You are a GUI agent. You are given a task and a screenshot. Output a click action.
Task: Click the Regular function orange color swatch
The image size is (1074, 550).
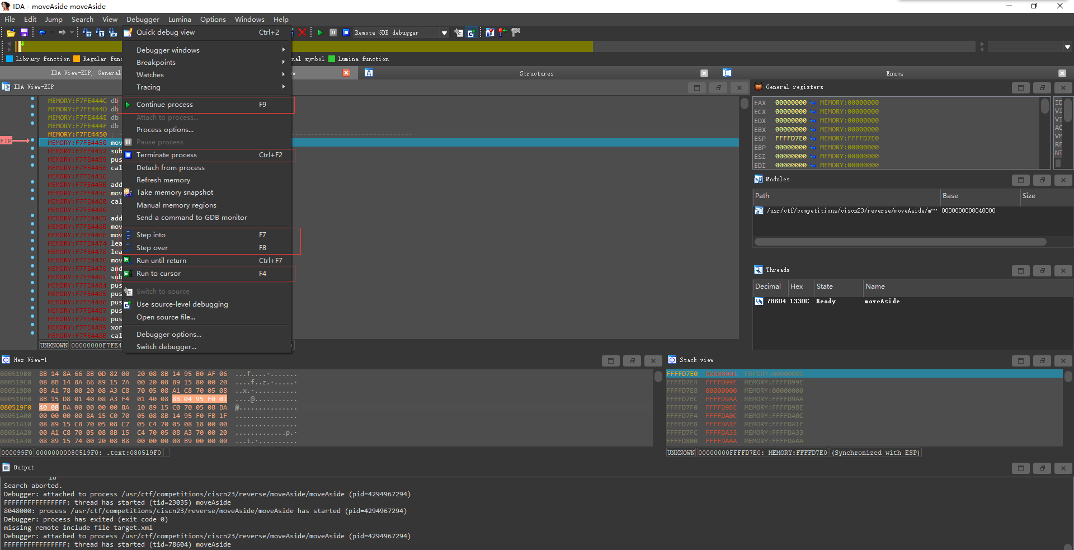click(77, 59)
